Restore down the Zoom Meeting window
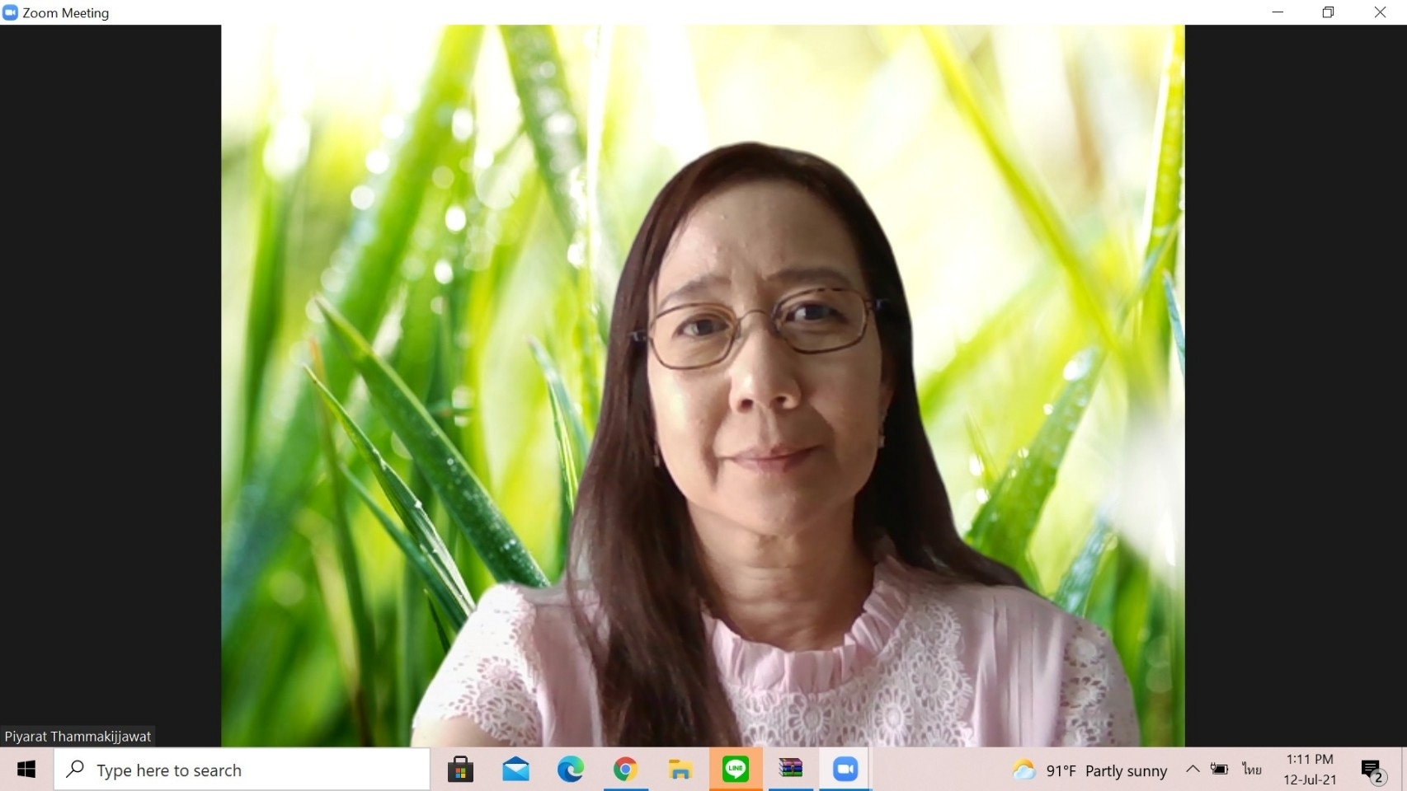Viewport: 1407px width, 791px height. pos(1329,12)
